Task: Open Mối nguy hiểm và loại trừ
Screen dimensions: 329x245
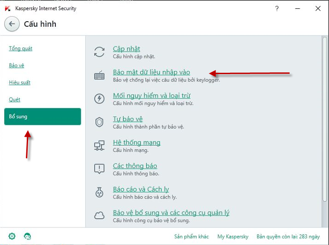Action: click(152, 96)
